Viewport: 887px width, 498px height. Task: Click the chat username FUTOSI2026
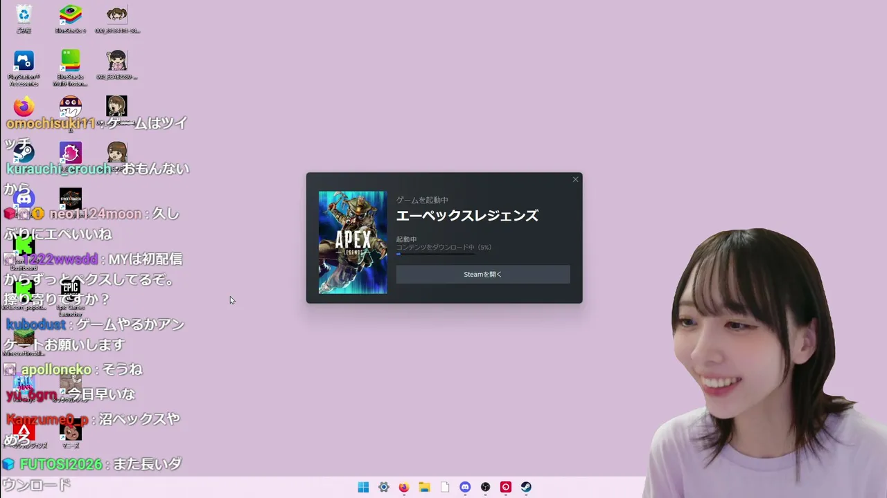tap(61, 464)
